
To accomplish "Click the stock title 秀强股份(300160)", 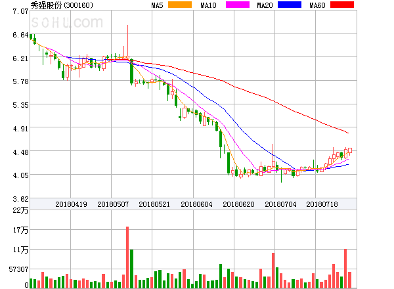I will pyautogui.click(x=62, y=5).
